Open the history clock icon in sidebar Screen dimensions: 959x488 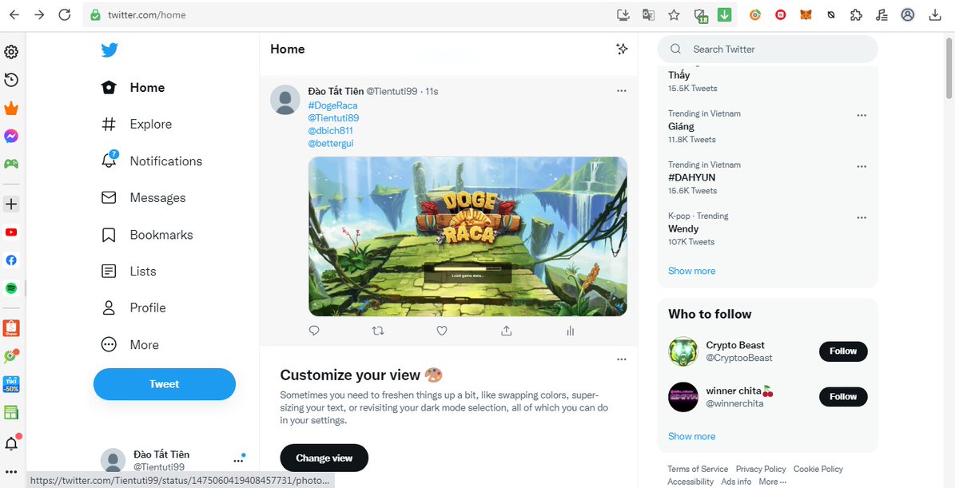click(11, 80)
